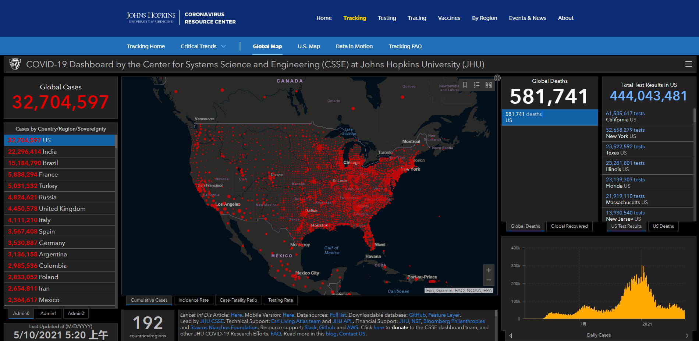Go to next chart with right arrow
The width and height of the screenshot is (699, 341).
click(x=686, y=335)
